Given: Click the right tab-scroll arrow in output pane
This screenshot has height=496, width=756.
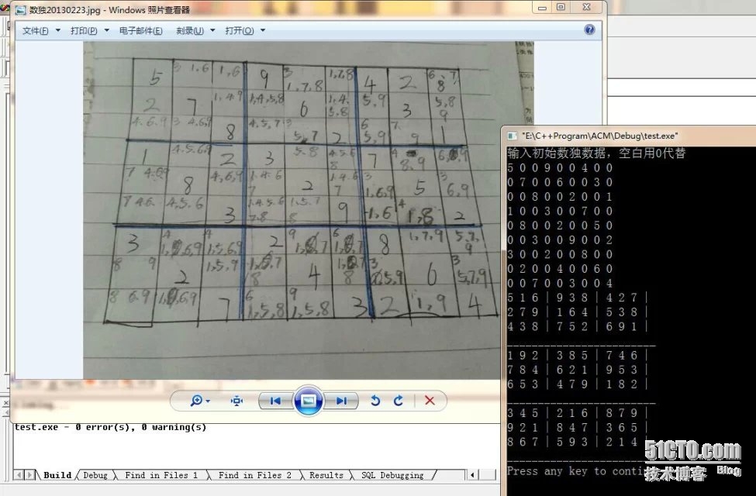Looking at the screenshot, I should pyautogui.click(x=30, y=475).
